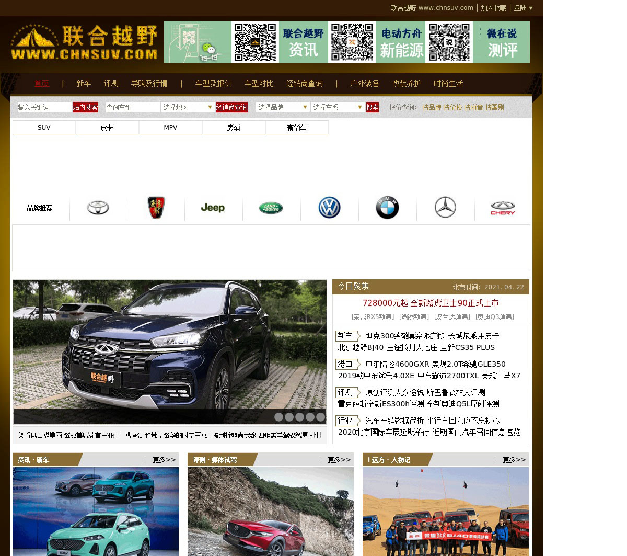Click the 按品牌 price query link

coord(432,107)
